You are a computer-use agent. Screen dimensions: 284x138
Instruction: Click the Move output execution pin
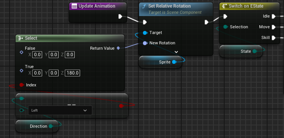tap(274, 27)
